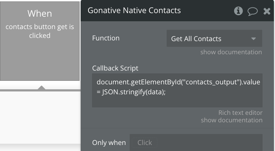Screen dimensions: 275x151
Task: Close the Gonative Native Contacts panel
Action: click(267, 11)
